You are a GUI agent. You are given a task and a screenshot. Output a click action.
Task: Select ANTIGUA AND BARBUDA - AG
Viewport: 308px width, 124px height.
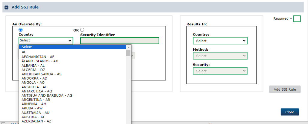pyautogui.click(x=47, y=95)
